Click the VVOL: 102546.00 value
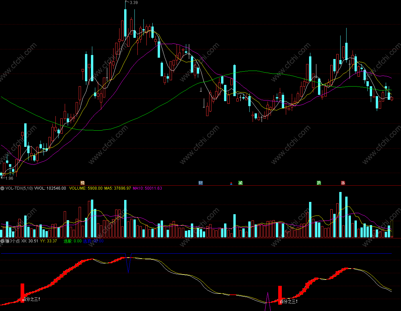Screen dimensions: 401x311 (50, 188)
